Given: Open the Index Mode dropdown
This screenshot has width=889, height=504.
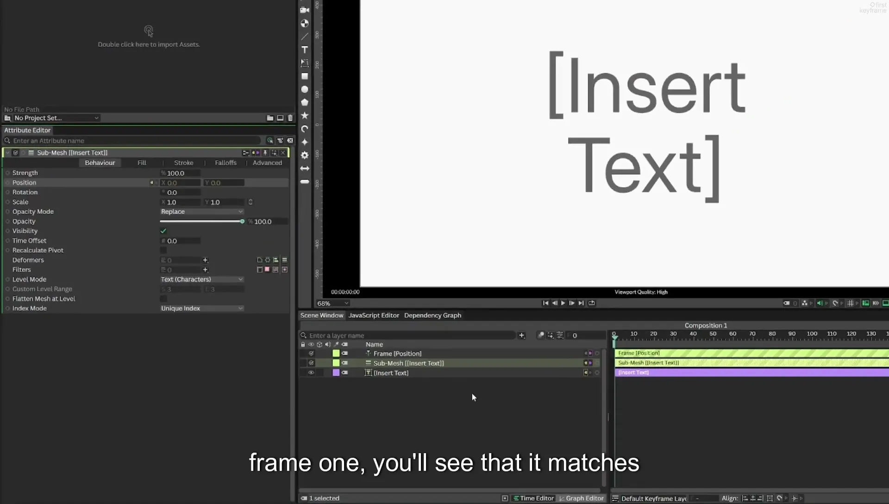Looking at the screenshot, I should click(202, 309).
